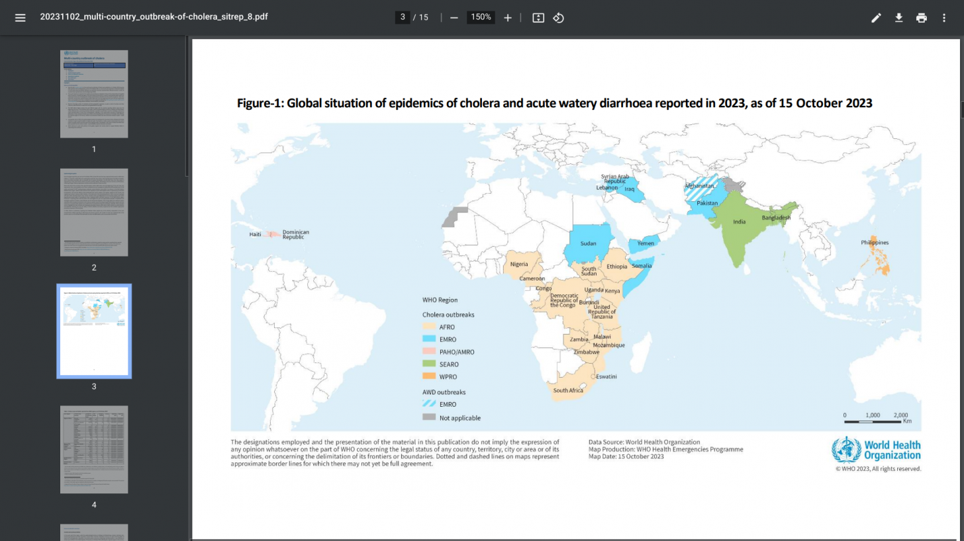Select the highlighted page 3 thumbnail
Image resolution: width=964 pixels, height=541 pixels.
[x=94, y=331]
